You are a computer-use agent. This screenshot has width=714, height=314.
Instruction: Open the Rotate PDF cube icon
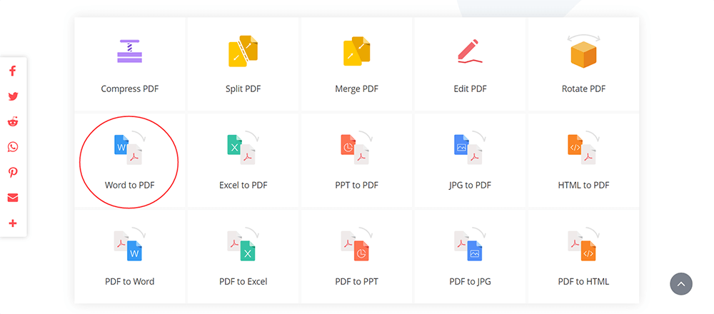tap(583, 51)
